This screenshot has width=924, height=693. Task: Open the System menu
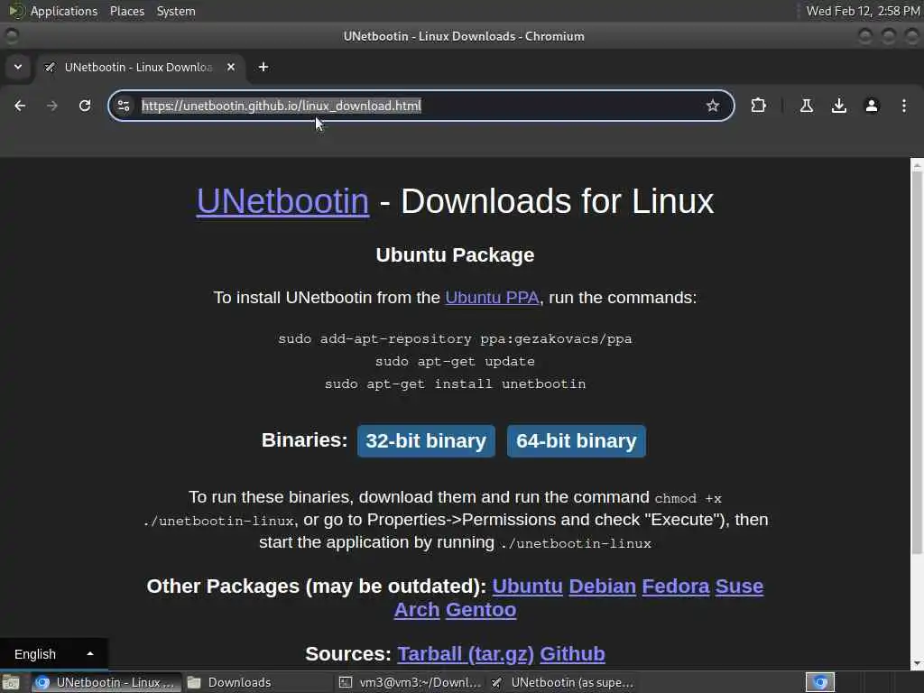point(176,11)
